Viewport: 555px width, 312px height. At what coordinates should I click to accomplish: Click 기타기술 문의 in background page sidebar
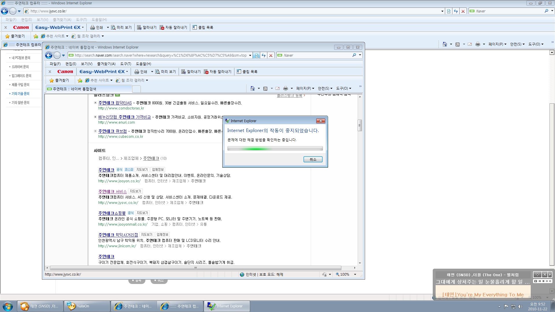click(x=20, y=94)
